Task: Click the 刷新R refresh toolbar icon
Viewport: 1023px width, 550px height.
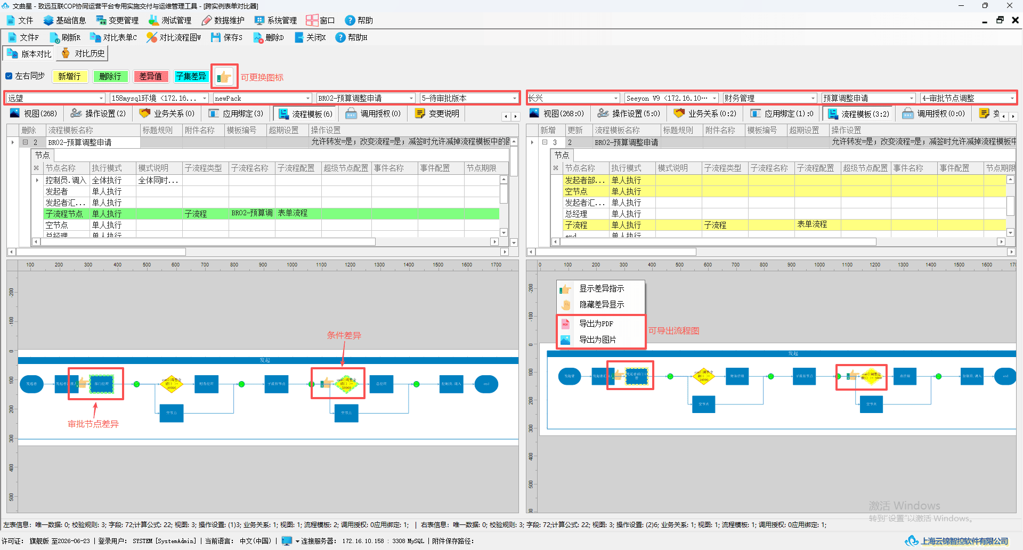Action: tap(54, 37)
